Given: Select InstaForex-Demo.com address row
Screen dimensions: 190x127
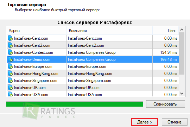Looking at the screenshot, I should click(x=37, y=59).
